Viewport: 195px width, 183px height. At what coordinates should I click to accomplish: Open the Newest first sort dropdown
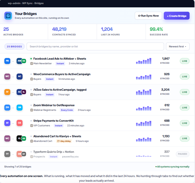coord(178,47)
